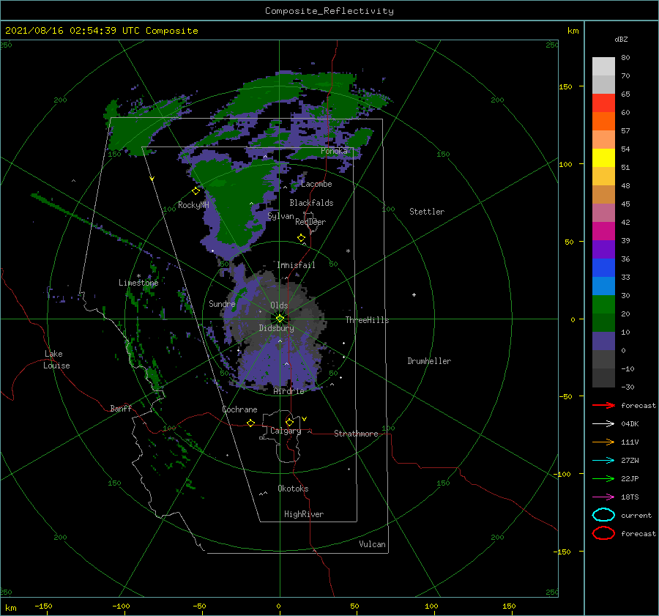This screenshot has width=659, height=616.
Task: Click the dark gray -10 dBZ swatch
Action: [603, 377]
